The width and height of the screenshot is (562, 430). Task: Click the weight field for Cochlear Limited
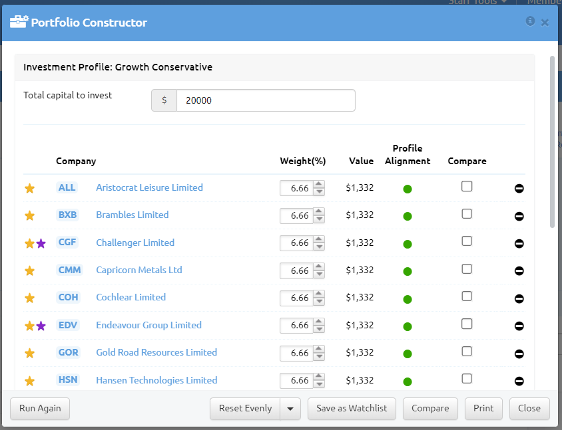(x=296, y=298)
